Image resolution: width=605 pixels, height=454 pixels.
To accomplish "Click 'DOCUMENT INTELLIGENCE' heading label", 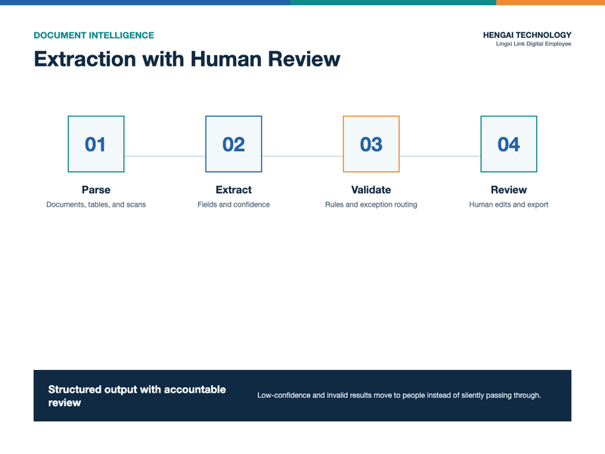I will click(x=94, y=35).
